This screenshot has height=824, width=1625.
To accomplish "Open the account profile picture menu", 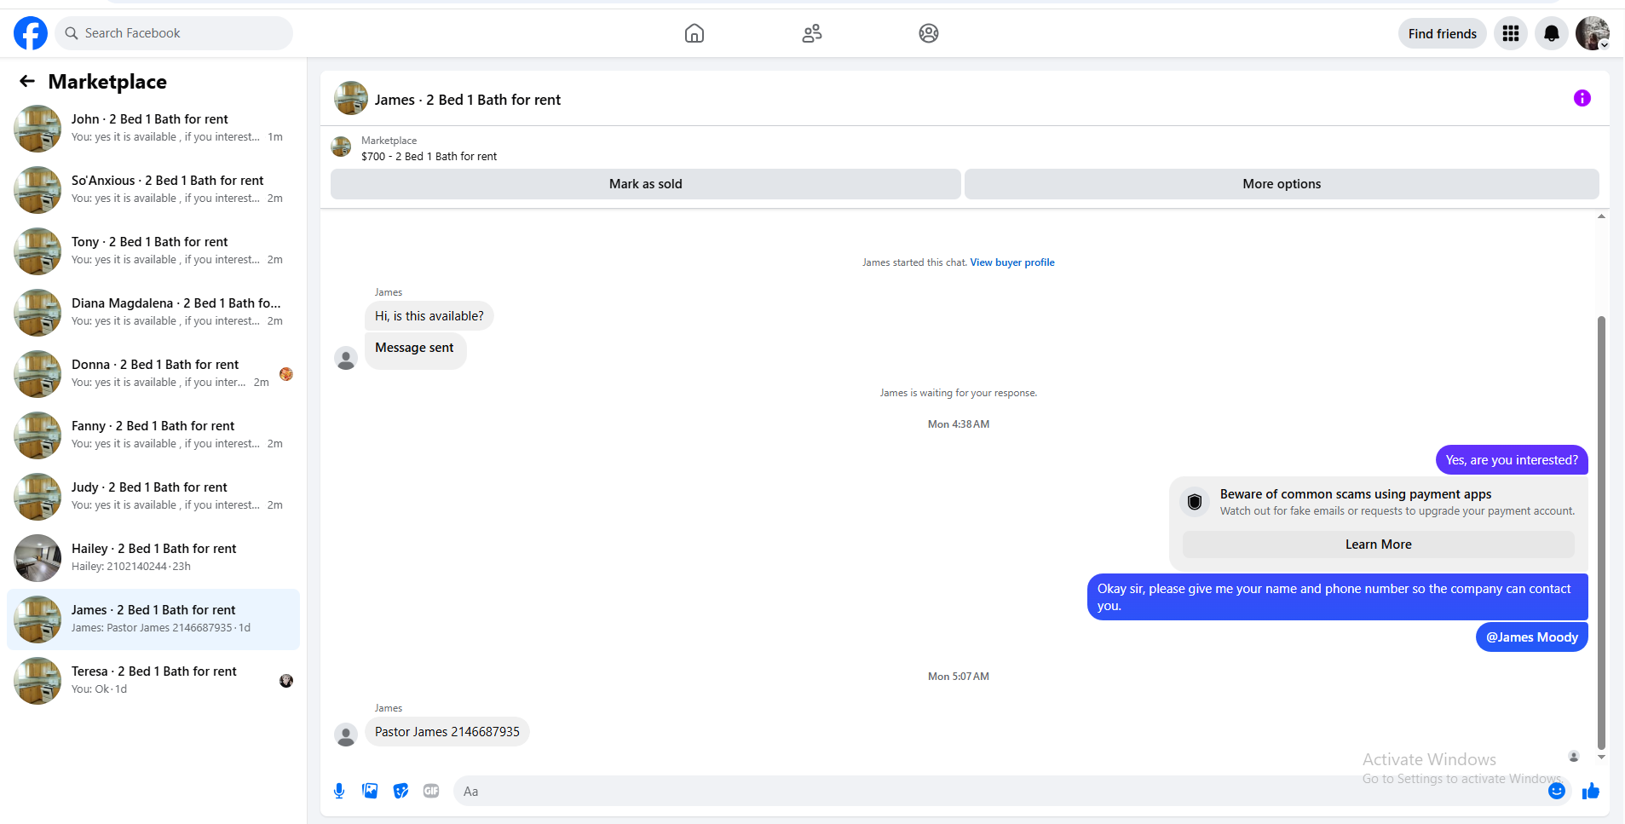I will tap(1593, 33).
